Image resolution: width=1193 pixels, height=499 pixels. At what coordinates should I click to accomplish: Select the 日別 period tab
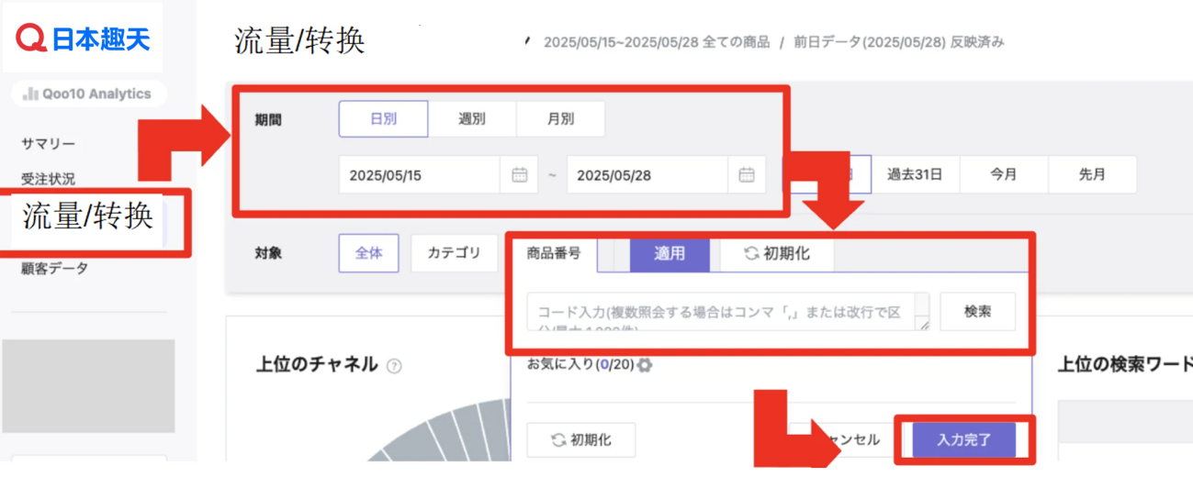tap(383, 119)
